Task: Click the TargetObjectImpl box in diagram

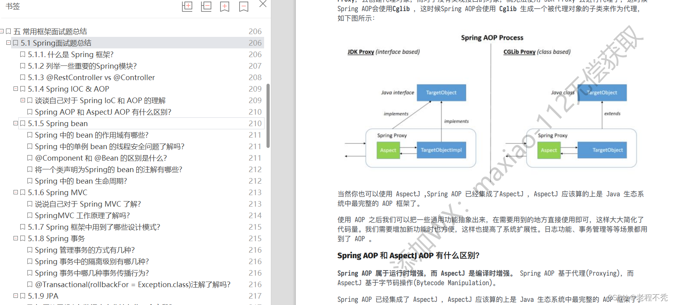Action: 441,150
